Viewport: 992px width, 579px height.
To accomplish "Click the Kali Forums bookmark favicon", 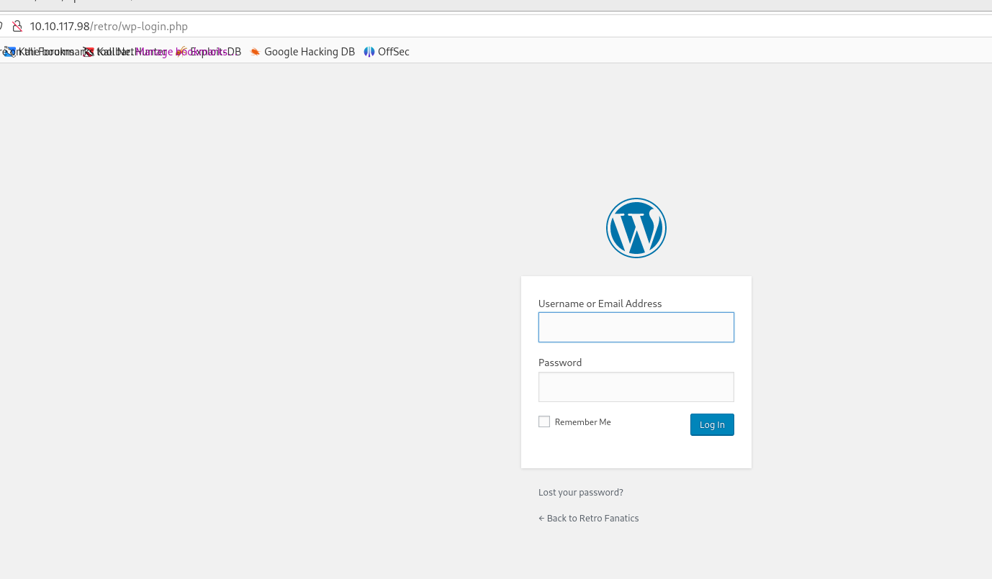I will point(9,52).
